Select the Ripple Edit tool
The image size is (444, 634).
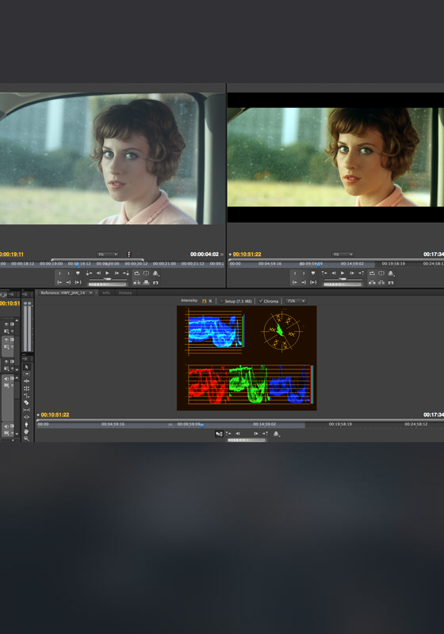[x=27, y=381]
